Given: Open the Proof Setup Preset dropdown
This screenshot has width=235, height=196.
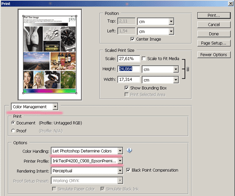Looking at the screenshot, I should (120, 181).
